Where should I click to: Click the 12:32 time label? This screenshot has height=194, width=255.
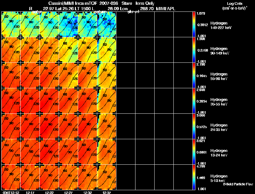coord(88,192)
